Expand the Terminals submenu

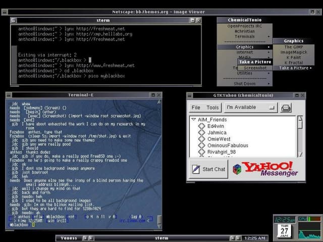pyautogui.click(x=245, y=36)
